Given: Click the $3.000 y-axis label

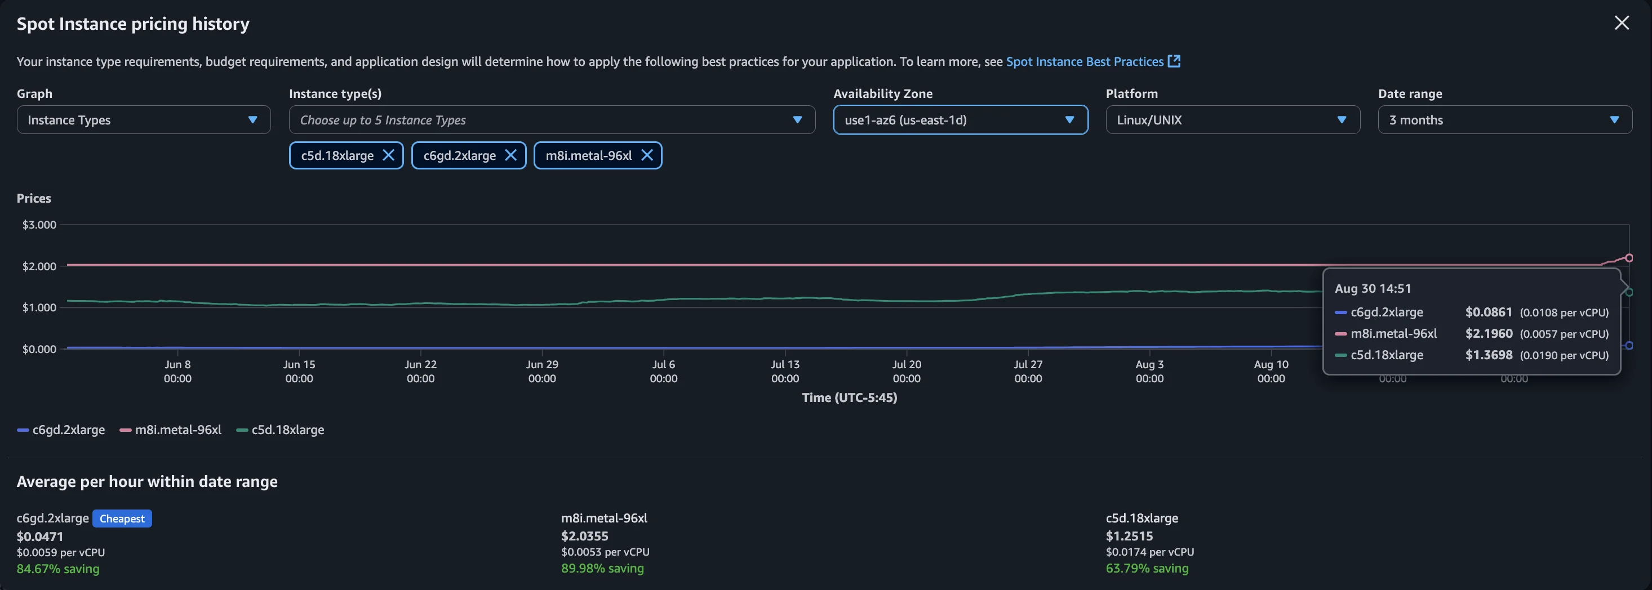Looking at the screenshot, I should [x=39, y=225].
